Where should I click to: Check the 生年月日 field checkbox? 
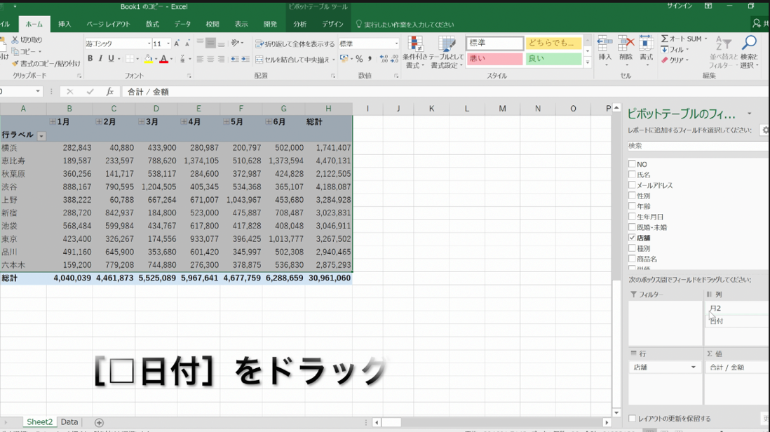(x=632, y=217)
